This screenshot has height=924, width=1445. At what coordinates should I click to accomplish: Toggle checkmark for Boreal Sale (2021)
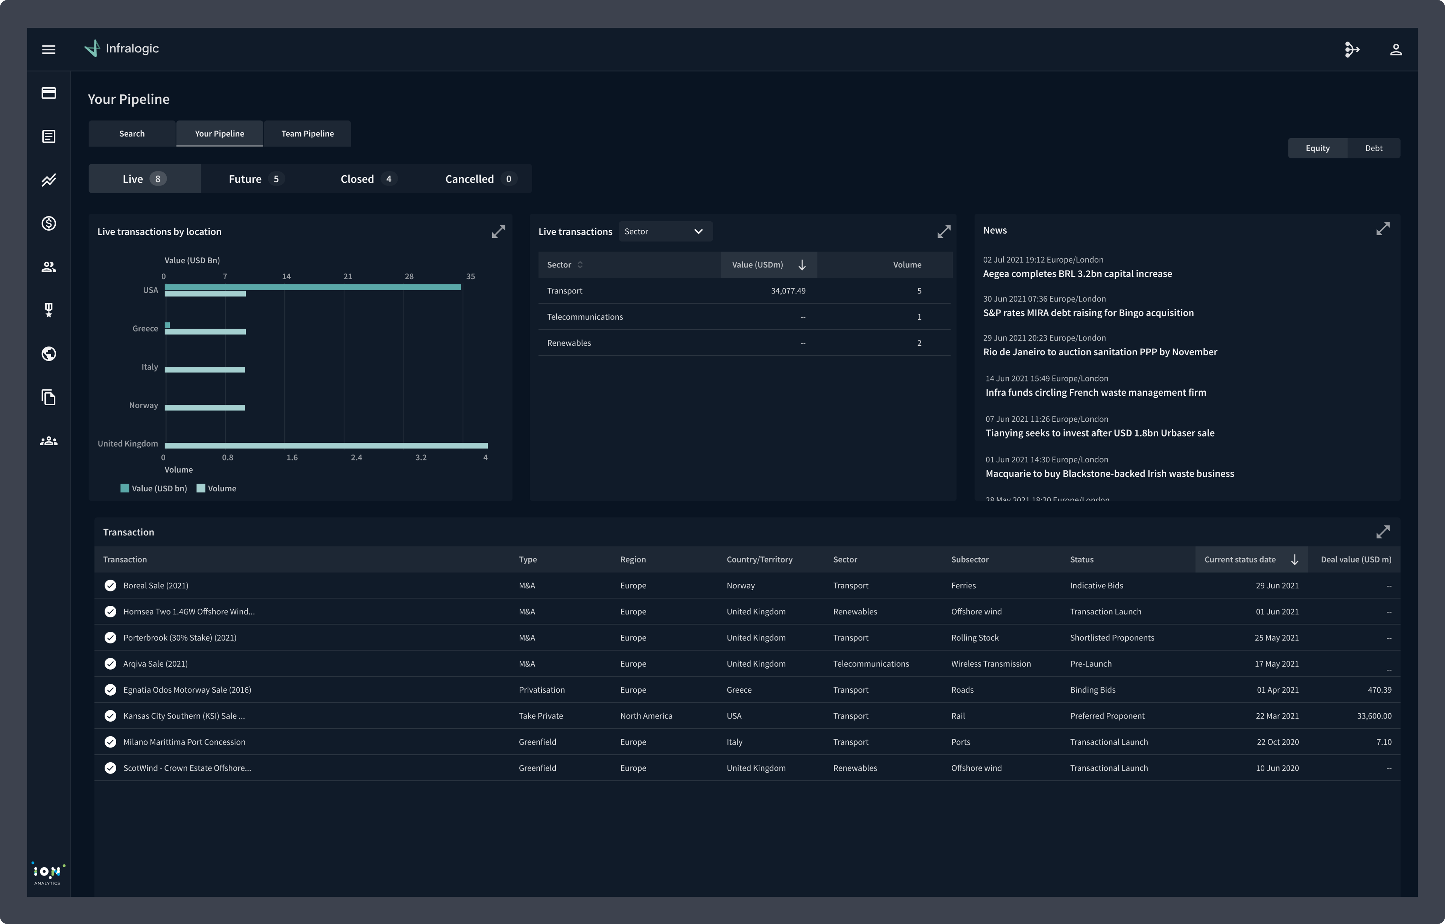point(110,586)
